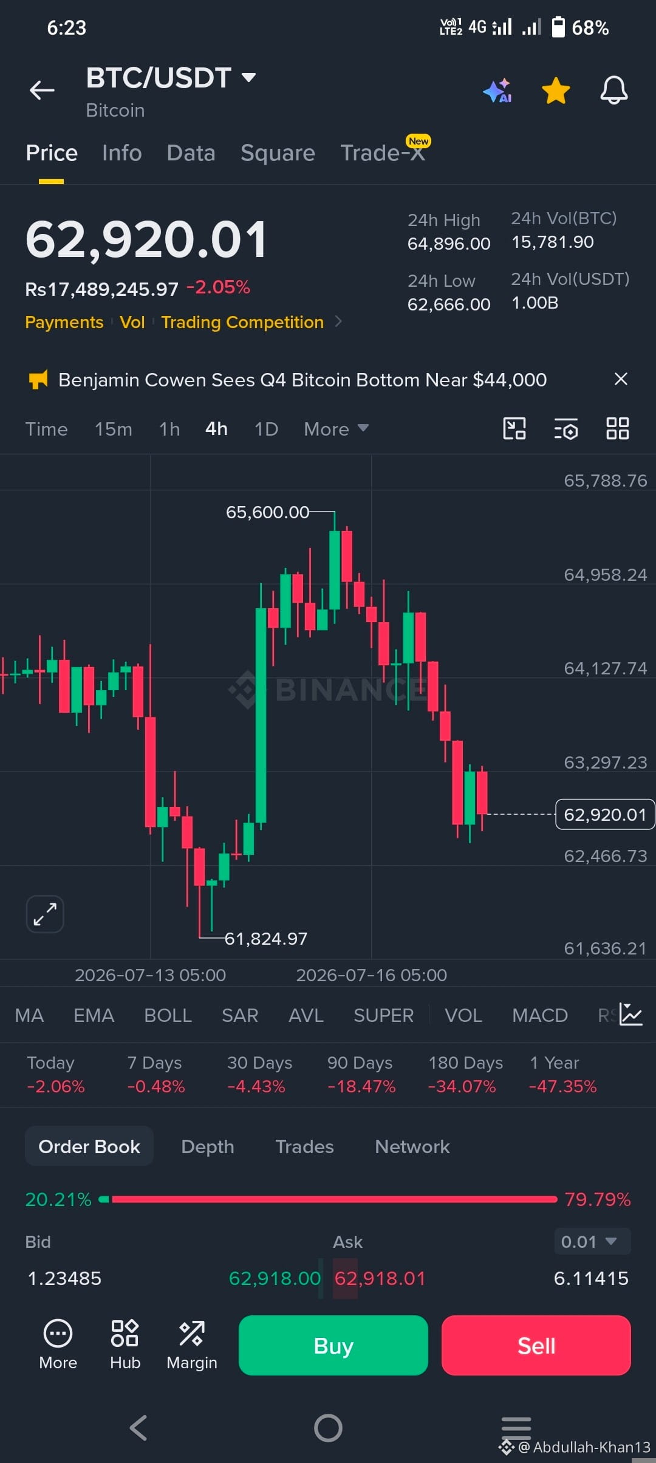Toggle the BOLL indicator
Viewport: 656px width, 1463px height.
click(x=168, y=1015)
